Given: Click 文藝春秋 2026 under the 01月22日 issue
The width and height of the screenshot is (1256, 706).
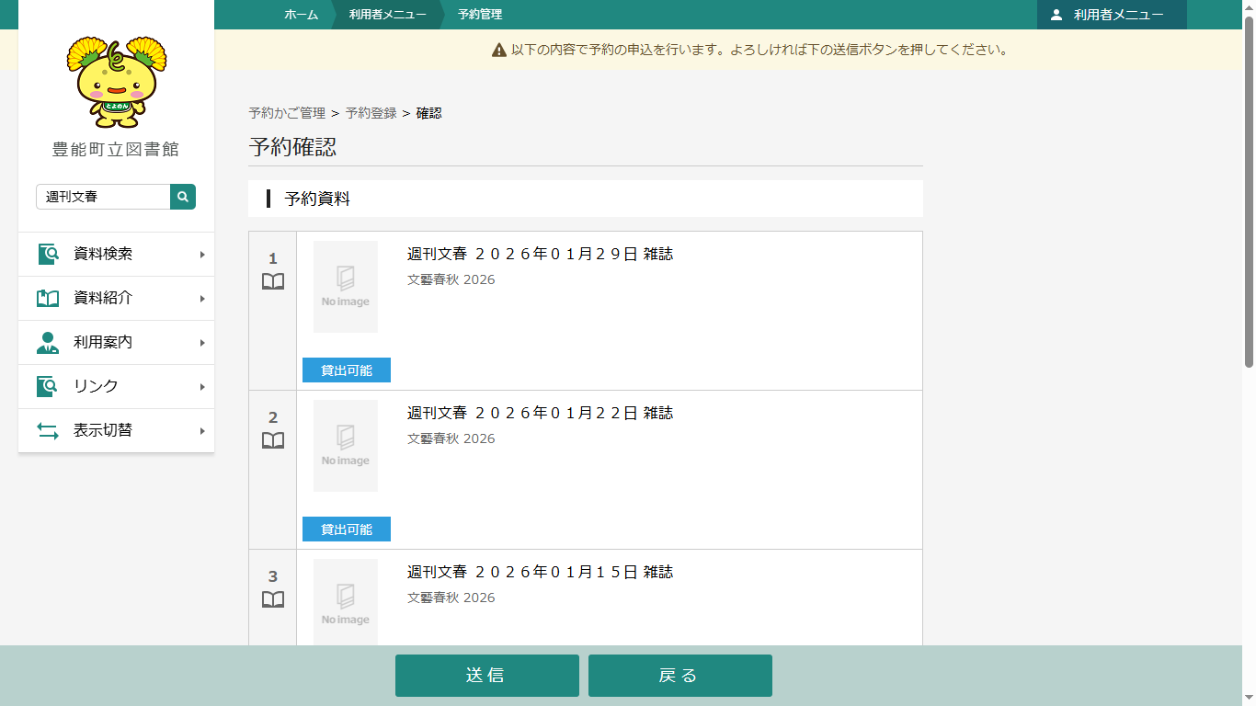Looking at the screenshot, I should (451, 438).
